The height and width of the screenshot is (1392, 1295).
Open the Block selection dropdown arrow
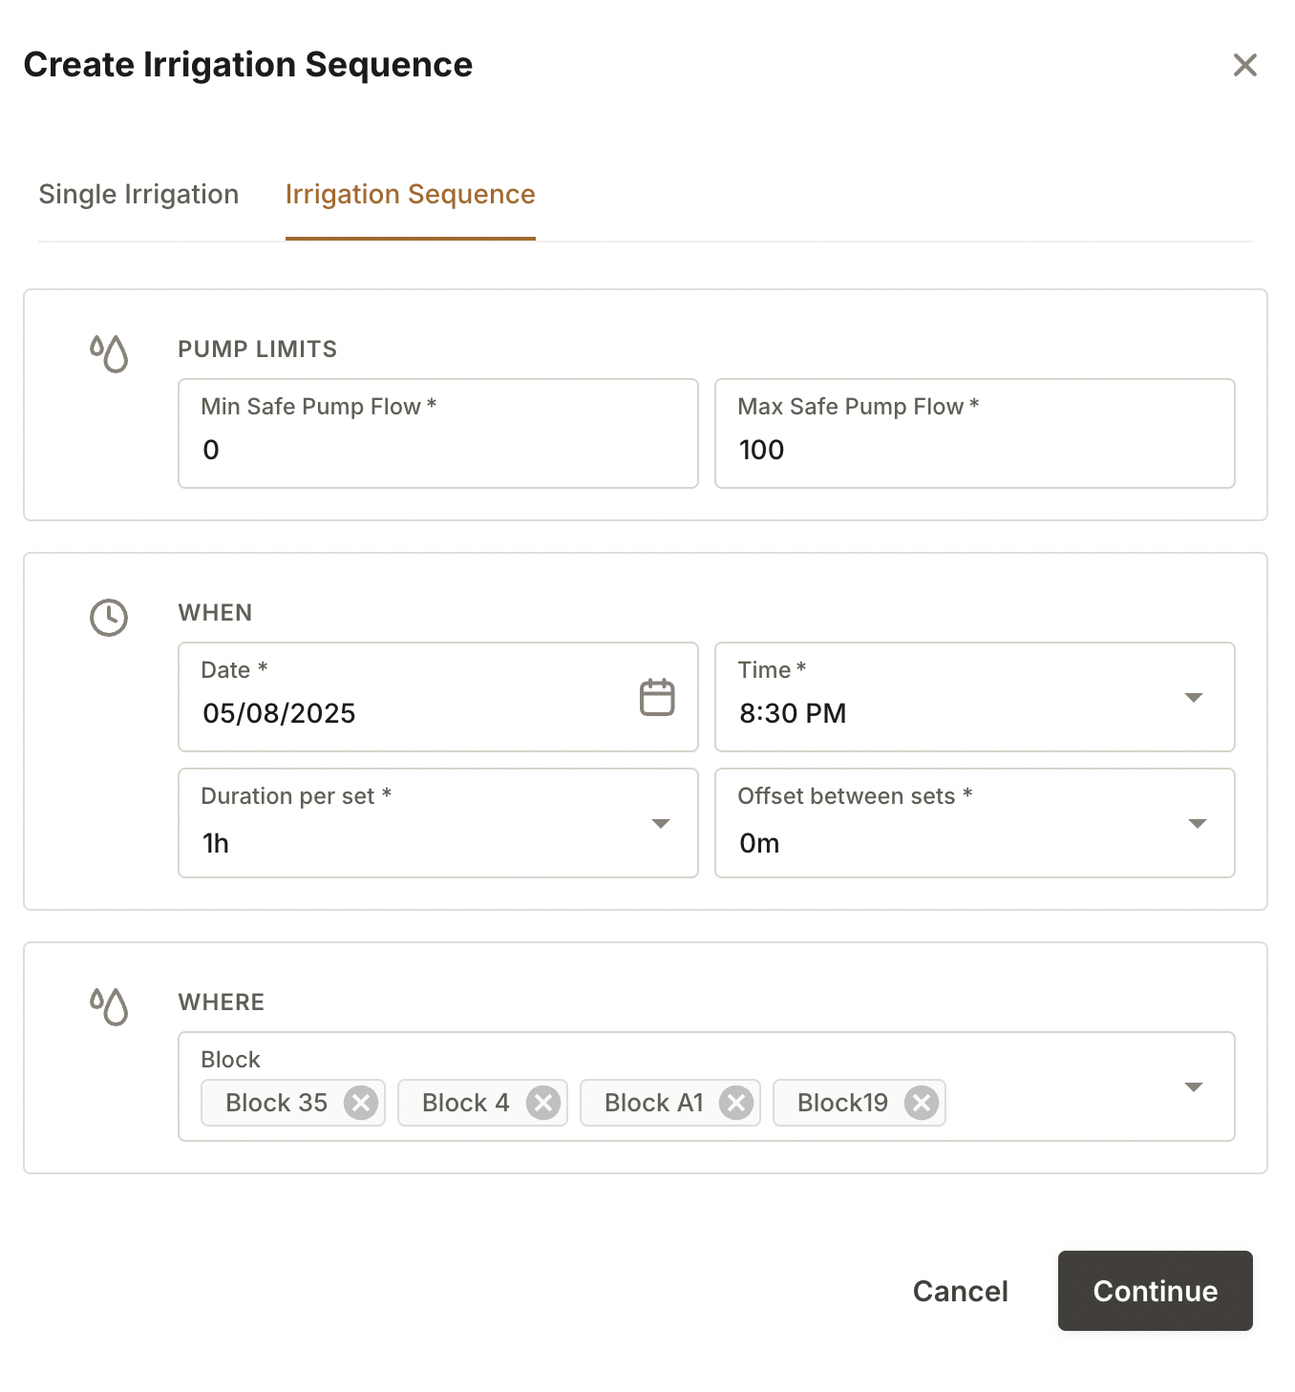click(1193, 1087)
